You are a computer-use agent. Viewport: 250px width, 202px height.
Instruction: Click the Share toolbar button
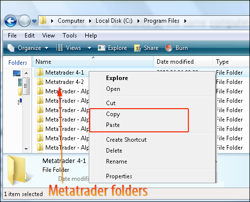click(146, 48)
